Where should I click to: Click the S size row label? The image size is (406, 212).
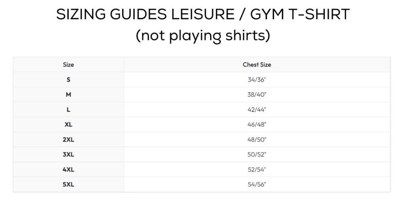68,79
